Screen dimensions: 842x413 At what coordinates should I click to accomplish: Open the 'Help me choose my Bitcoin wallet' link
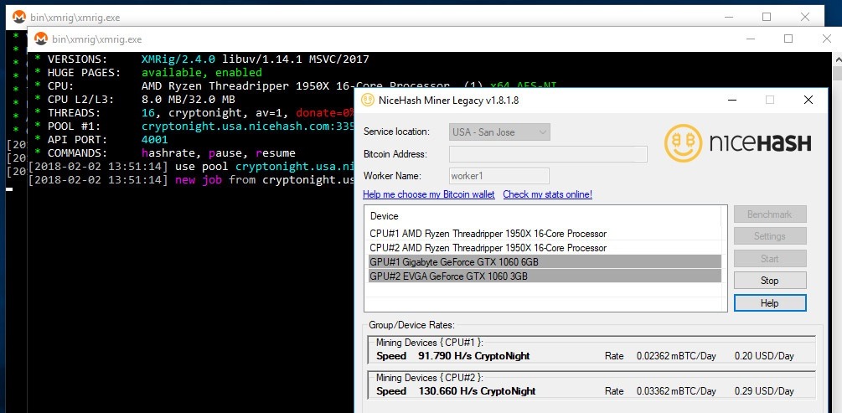428,194
